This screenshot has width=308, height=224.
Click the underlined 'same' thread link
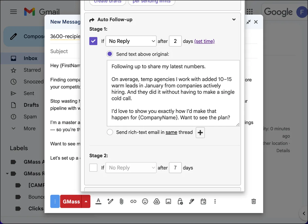click(171, 132)
